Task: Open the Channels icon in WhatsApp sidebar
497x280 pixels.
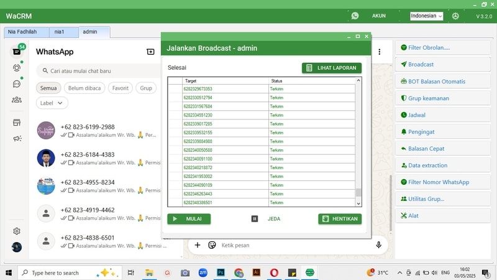Action: point(17,84)
